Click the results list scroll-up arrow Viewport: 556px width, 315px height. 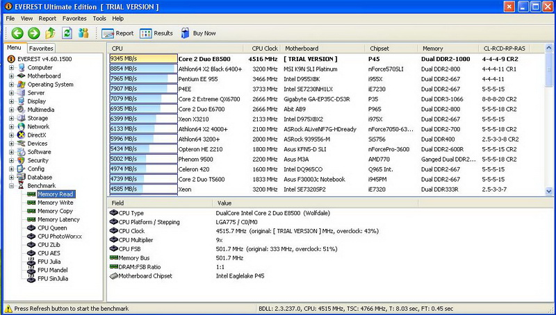[548, 47]
